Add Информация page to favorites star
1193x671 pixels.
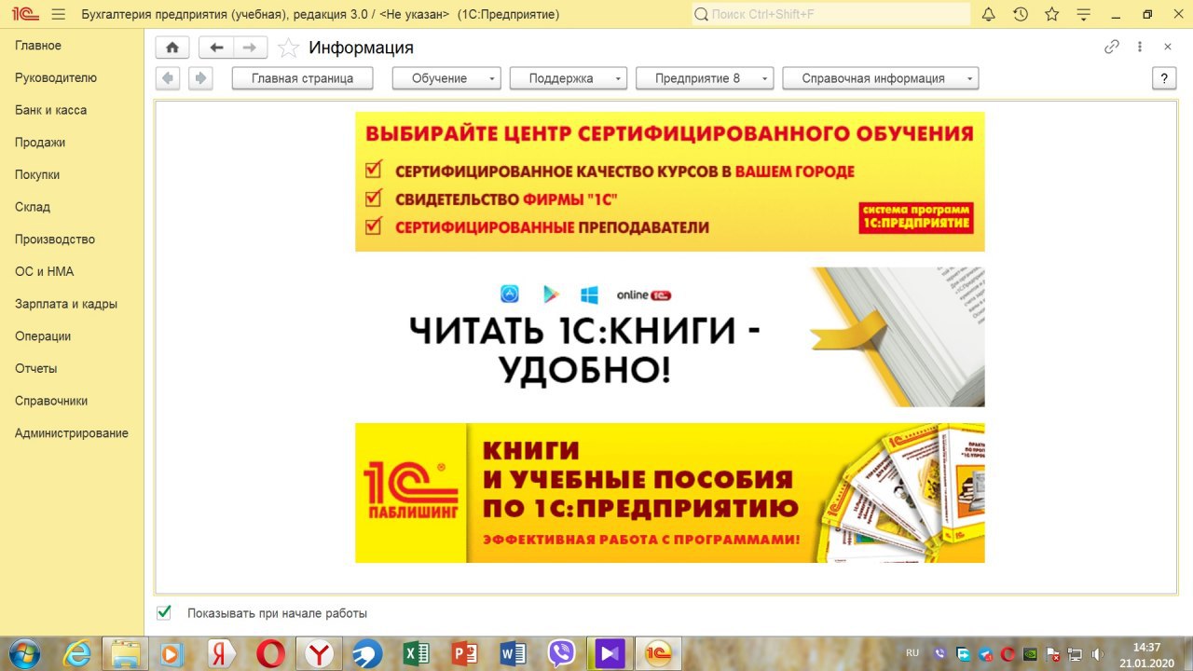click(x=289, y=48)
